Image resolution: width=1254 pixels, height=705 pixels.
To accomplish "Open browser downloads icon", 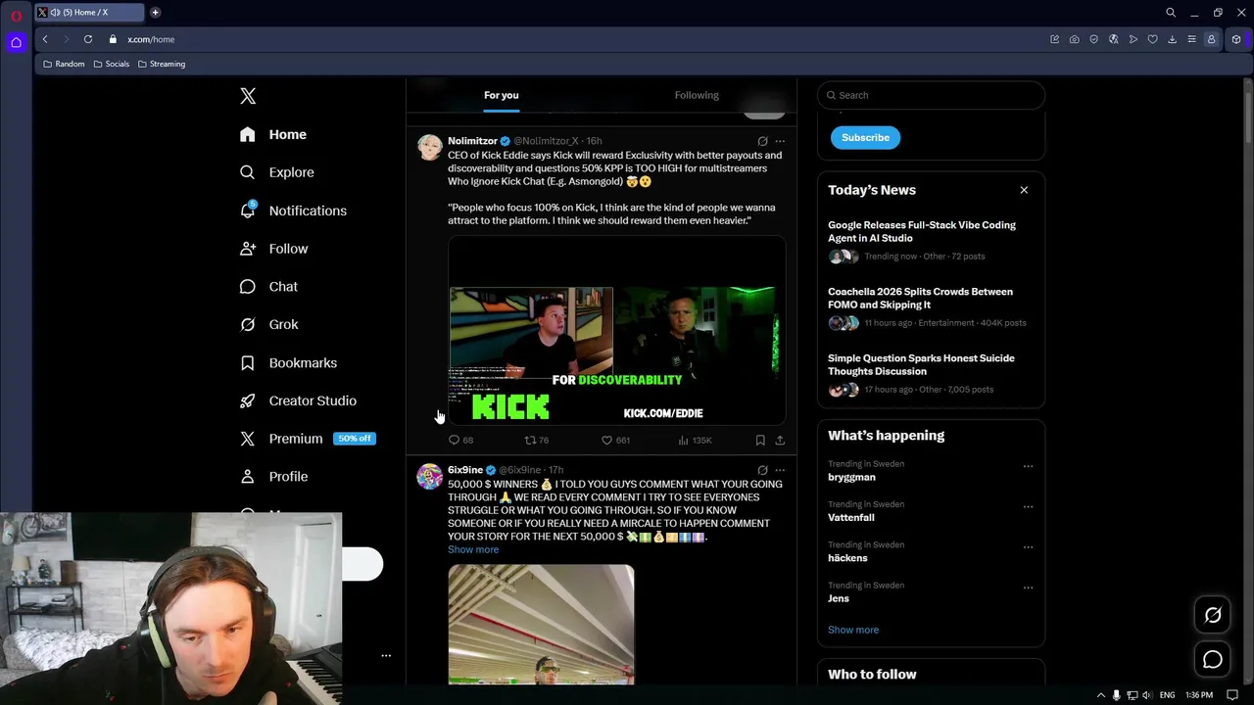I will tap(1173, 39).
